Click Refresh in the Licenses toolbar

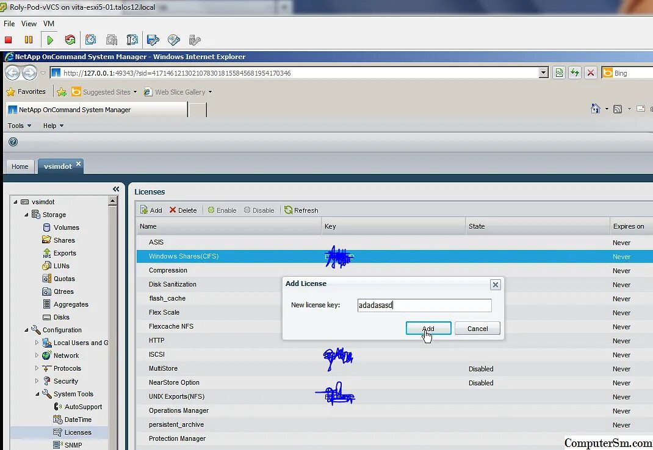(x=301, y=210)
